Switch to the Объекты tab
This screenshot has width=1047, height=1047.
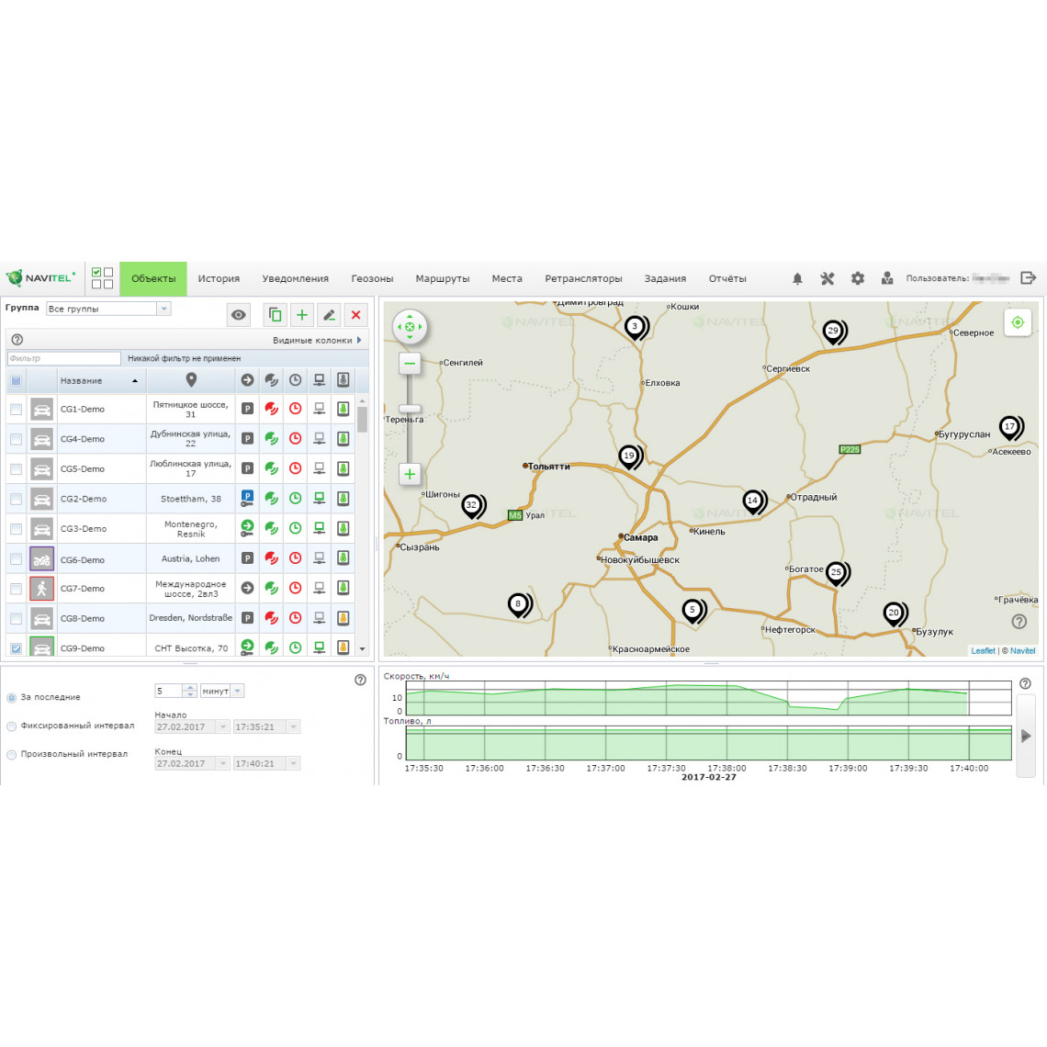(153, 278)
